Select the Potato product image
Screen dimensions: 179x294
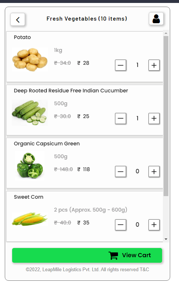click(30, 60)
